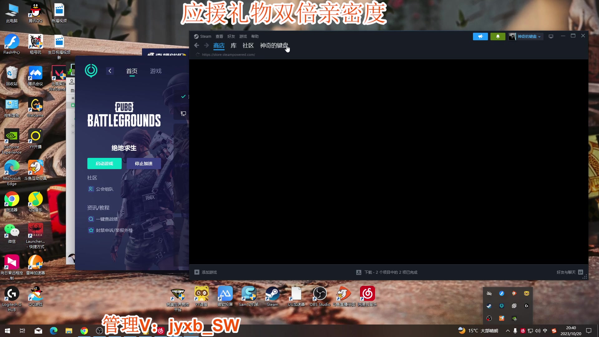Open the Logitech G HUB desktop icon
The height and width of the screenshot is (337, 599).
(12, 299)
